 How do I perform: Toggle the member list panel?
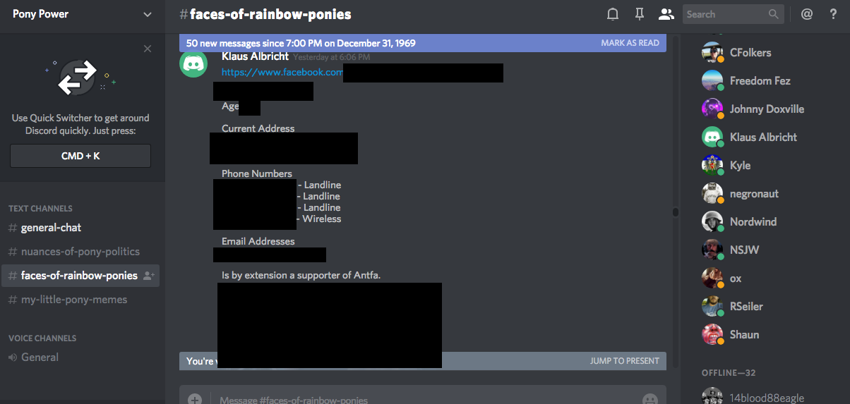coord(665,14)
